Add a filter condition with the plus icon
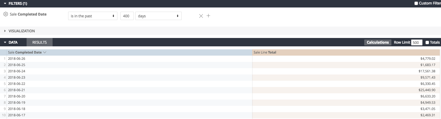 click(209, 16)
